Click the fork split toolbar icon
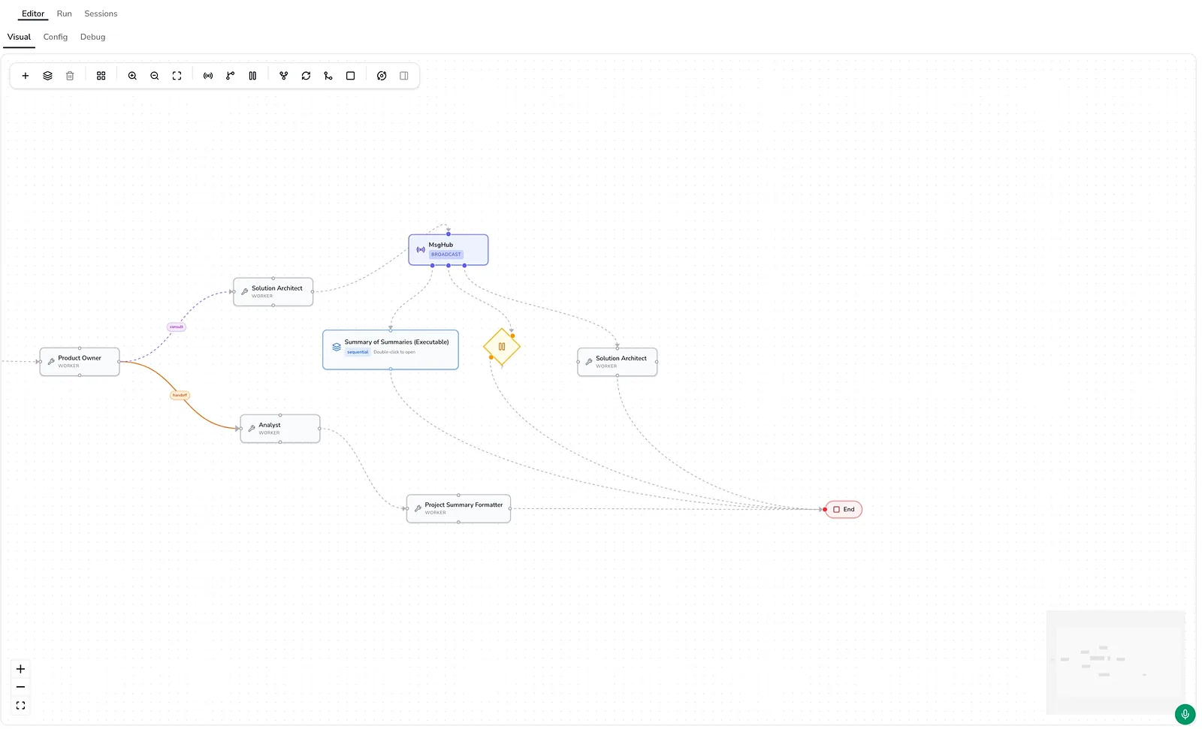Image resolution: width=1202 pixels, height=729 pixels. tap(284, 76)
